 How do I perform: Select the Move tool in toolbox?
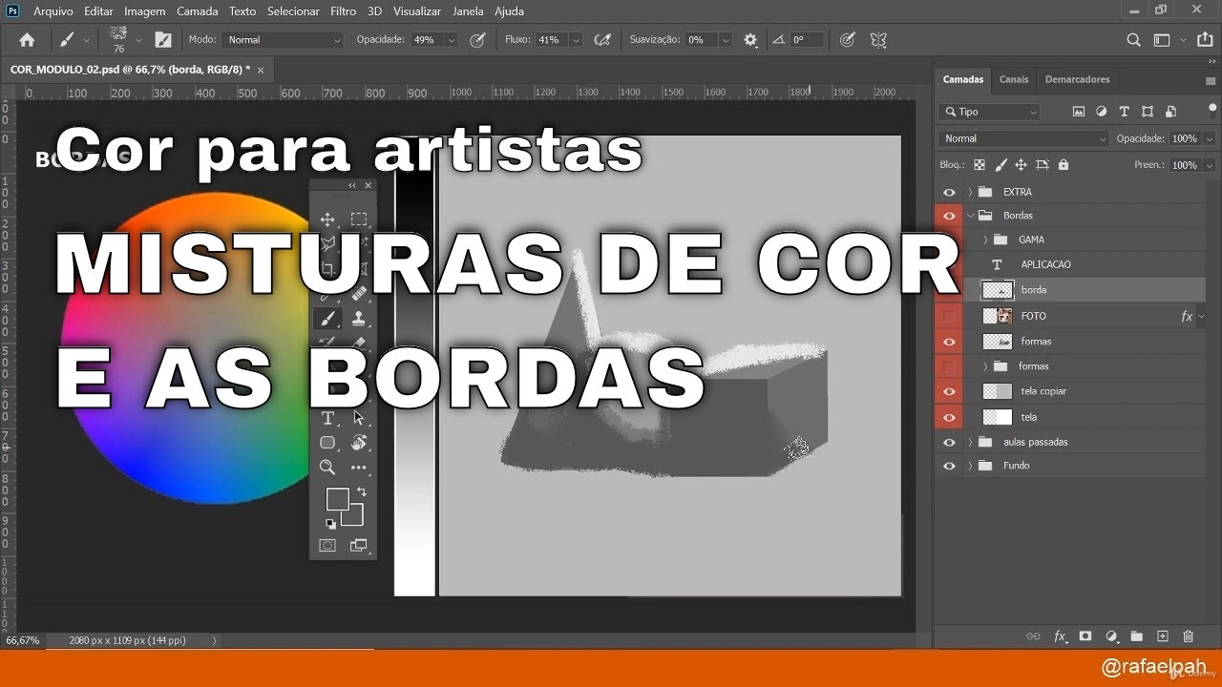(x=327, y=219)
